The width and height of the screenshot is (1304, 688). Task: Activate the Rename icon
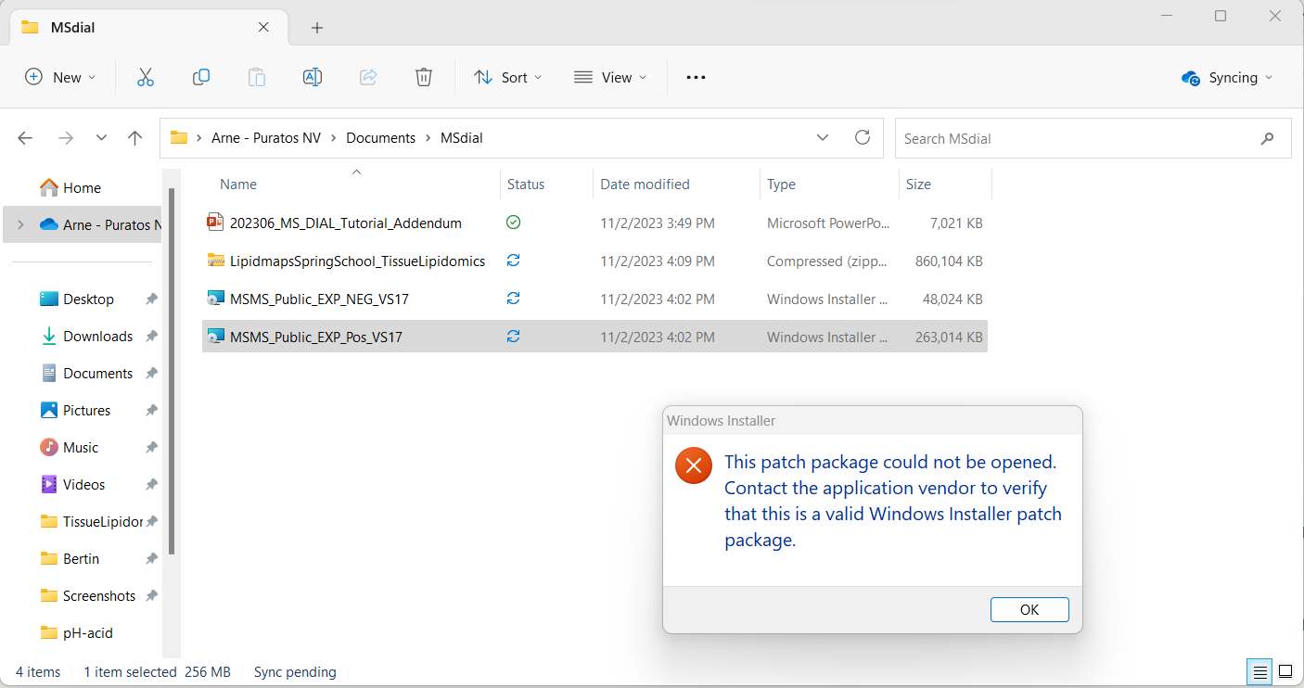[312, 77]
